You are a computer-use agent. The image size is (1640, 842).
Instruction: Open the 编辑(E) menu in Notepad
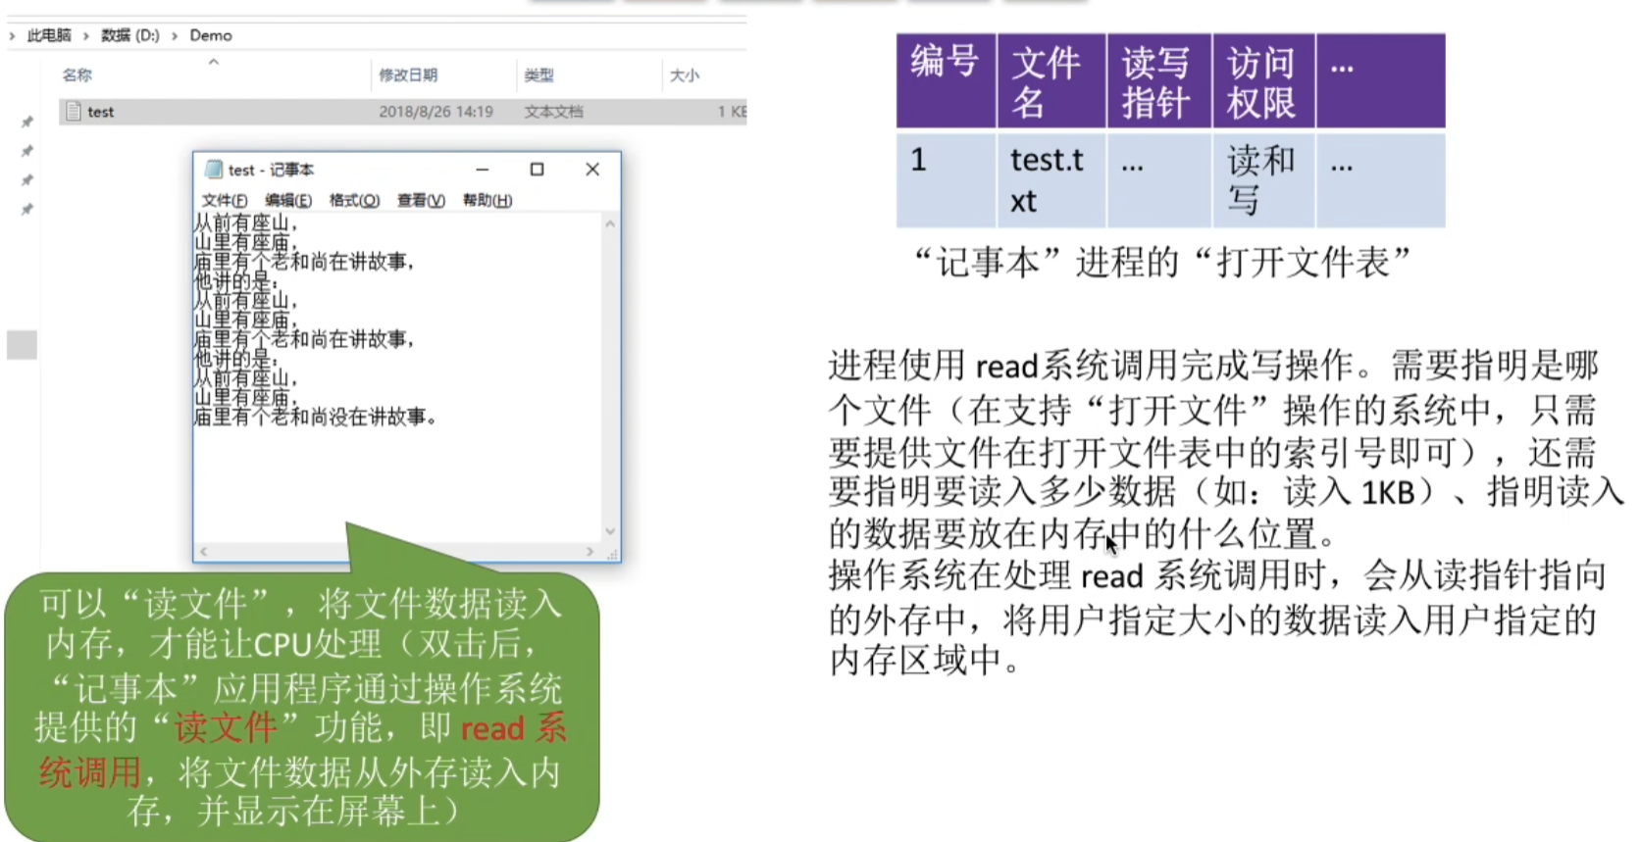[x=288, y=200]
